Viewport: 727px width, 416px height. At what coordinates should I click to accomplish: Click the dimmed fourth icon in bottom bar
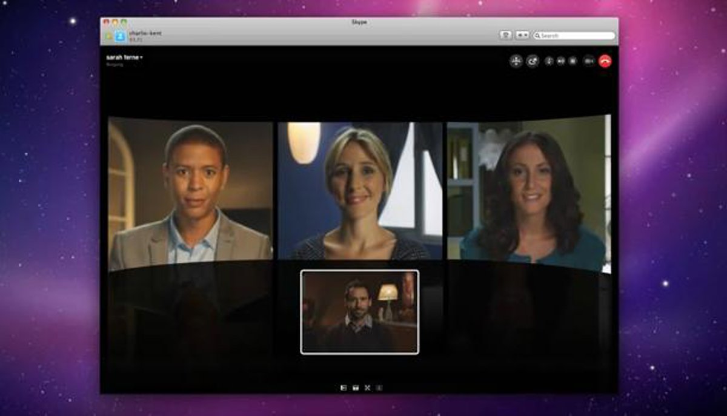379,388
